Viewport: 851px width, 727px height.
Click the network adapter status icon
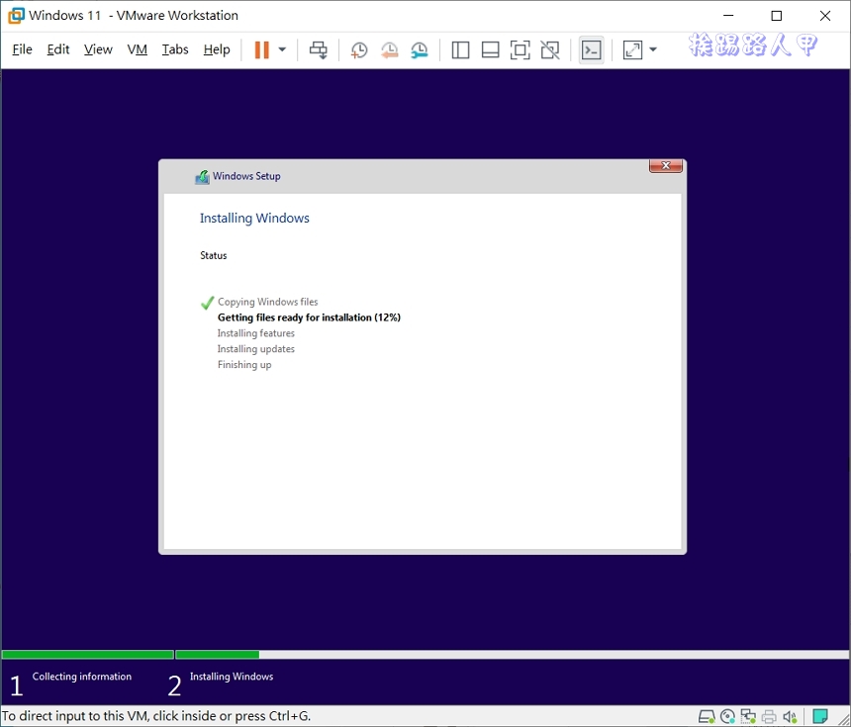(747, 715)
